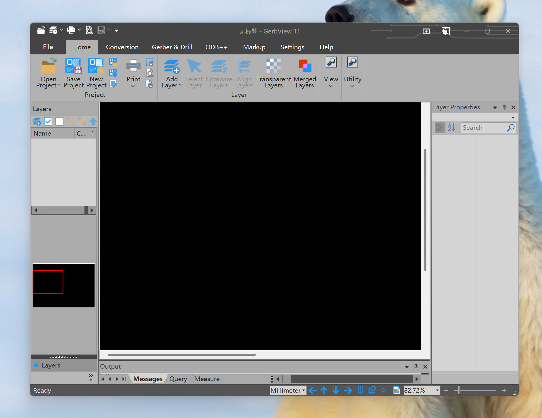Click the quick access printer icon
The height and width of the screenshot is (418, 542).
(71, 30)
